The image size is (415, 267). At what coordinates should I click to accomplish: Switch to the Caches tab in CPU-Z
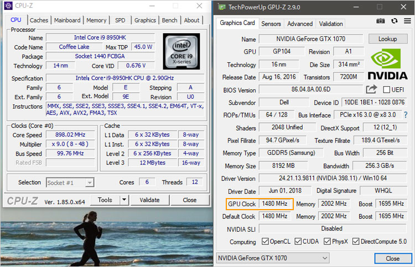pos(39,20)
